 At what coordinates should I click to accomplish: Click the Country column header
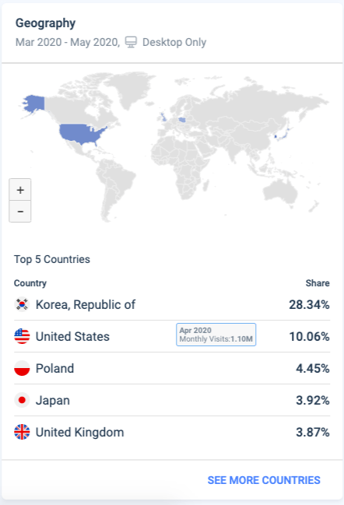click(x=30, y=283)
